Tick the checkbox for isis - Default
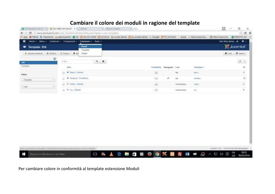The width and height of the screenshot is (275, 194). pyautogui.click(x=63, y=90)
